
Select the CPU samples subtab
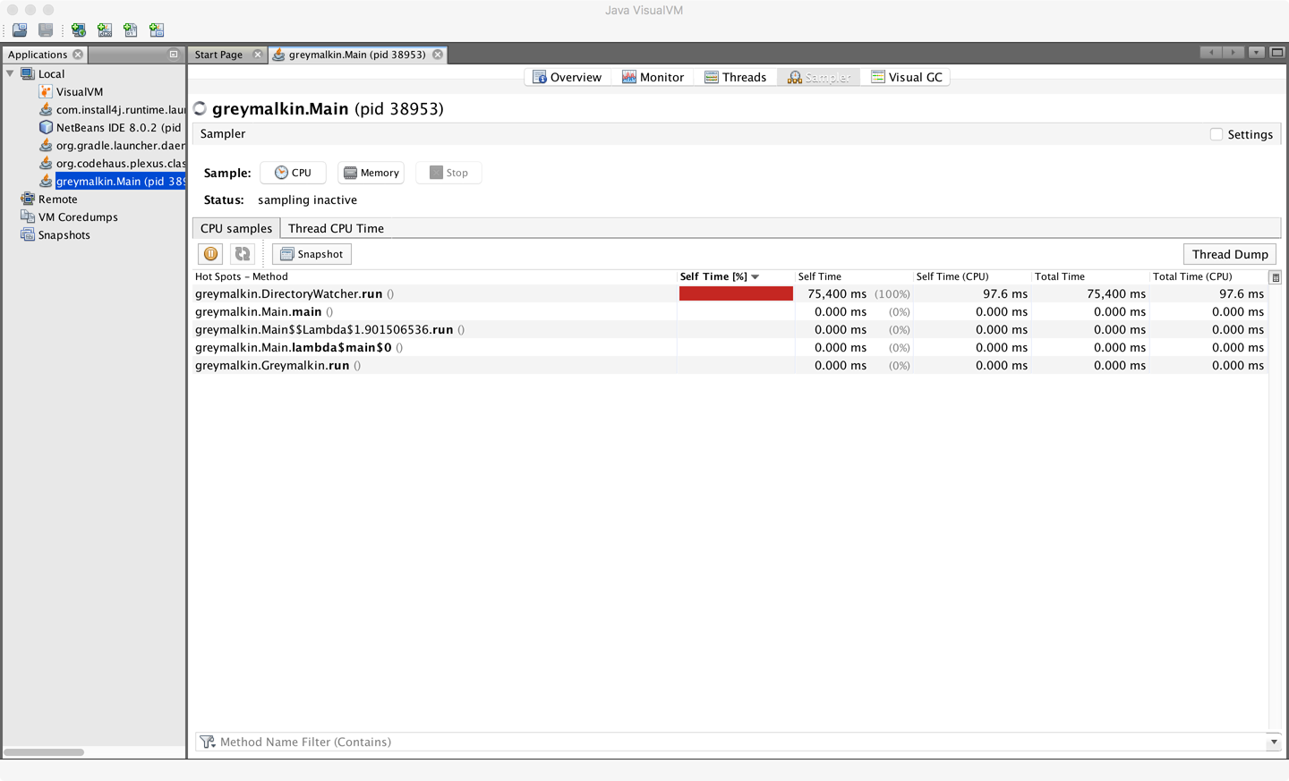pos(236,228)
